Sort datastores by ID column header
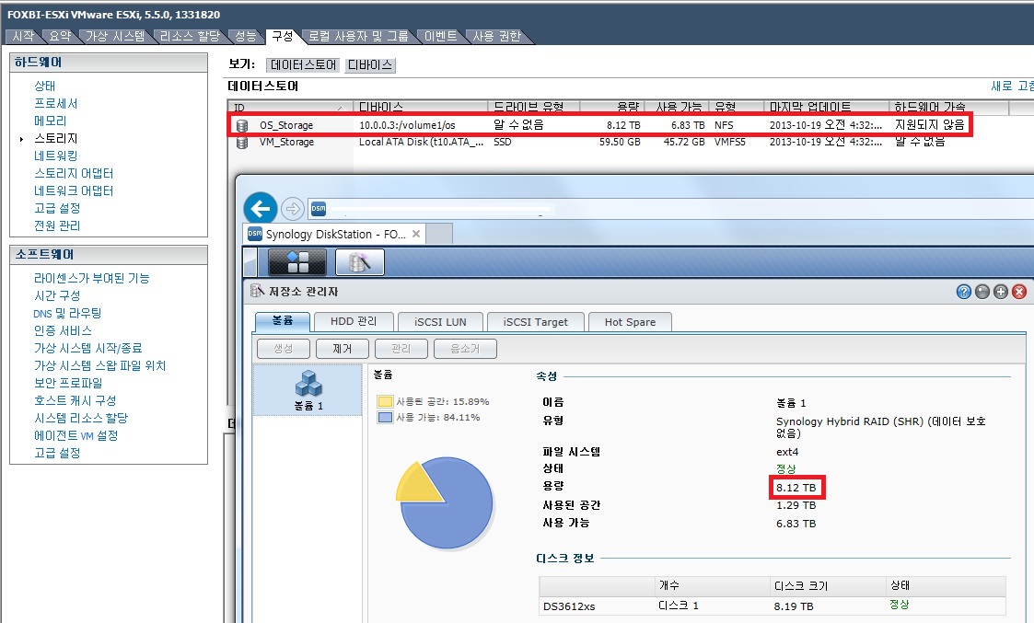This screenshot has width=1034, height=623. coord(290,108)
